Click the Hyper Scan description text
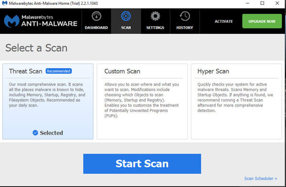286x187 pixels. click(x=235, y=98)
